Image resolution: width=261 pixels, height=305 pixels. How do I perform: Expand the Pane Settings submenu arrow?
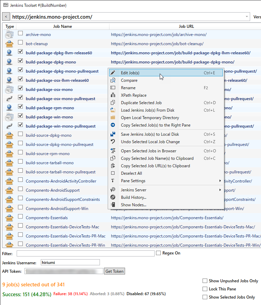tap(220, 181)
